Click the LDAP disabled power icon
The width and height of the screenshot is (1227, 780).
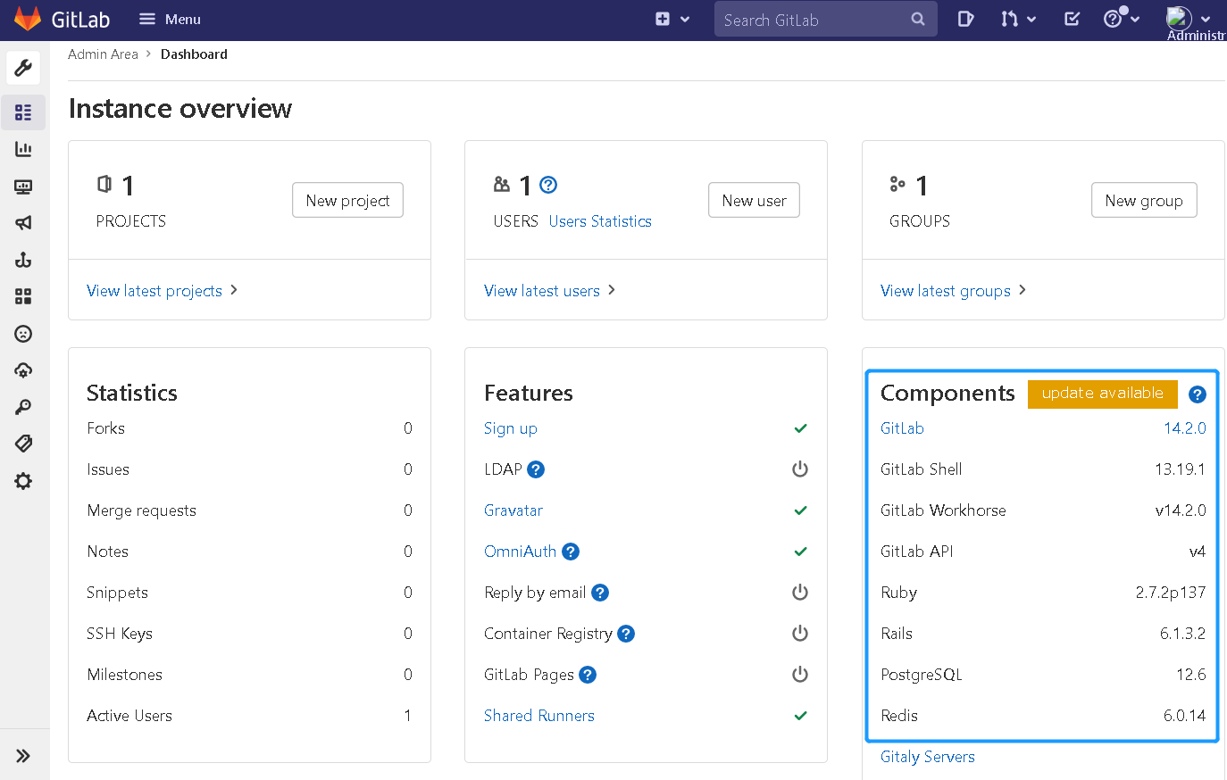click(x=800, y=469)
